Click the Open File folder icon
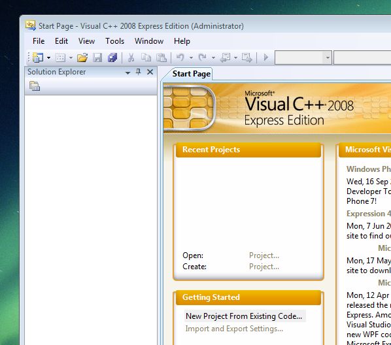 point(82,57)
